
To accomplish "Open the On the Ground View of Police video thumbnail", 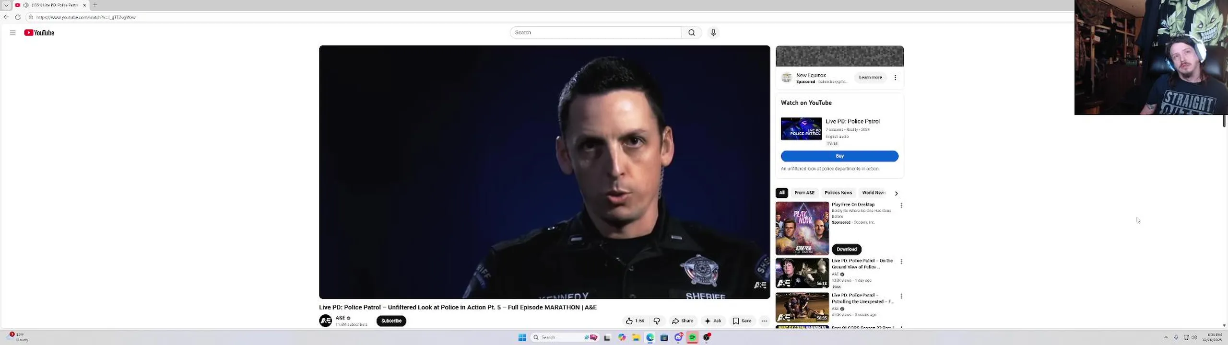I will [802, 273].
